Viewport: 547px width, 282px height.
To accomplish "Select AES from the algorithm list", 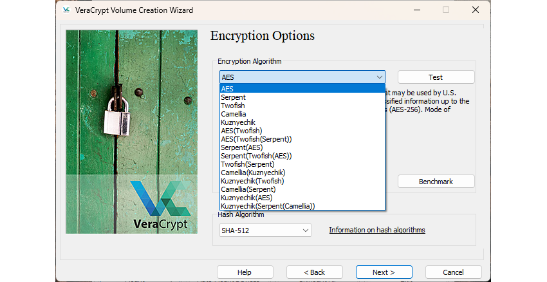I will pos(302,89).
